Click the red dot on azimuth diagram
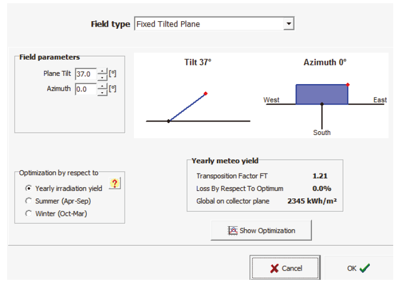 coord(348,85)
